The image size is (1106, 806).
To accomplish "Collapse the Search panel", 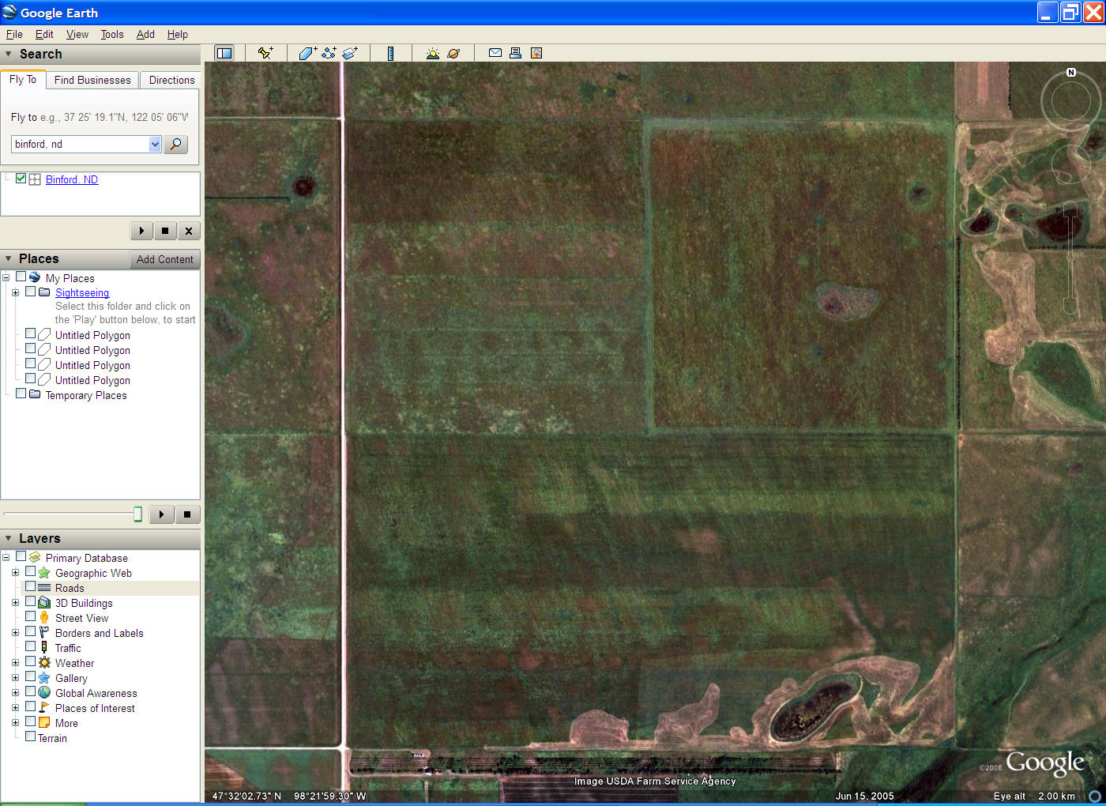I will 9,54.
